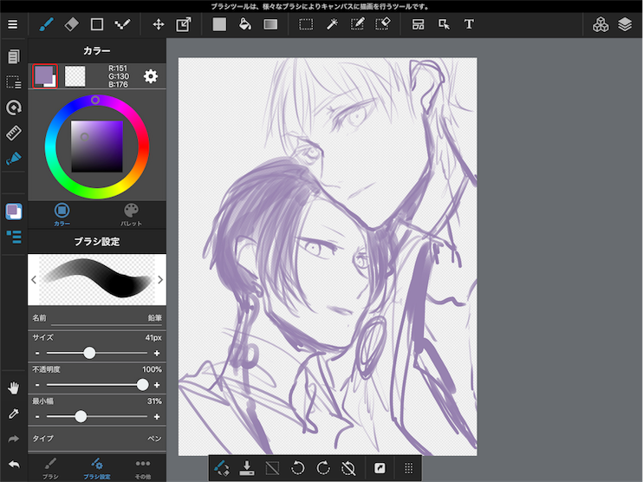
Task: Decrease 不透明度 with minus button
Action: pyautogui.click(x=37, y=385)
